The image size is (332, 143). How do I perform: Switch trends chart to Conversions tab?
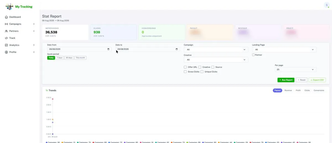click(x=319, y=90)
